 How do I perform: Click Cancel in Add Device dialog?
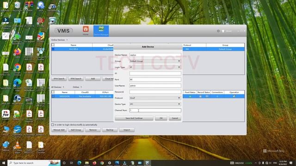click(x=175, y=118)
